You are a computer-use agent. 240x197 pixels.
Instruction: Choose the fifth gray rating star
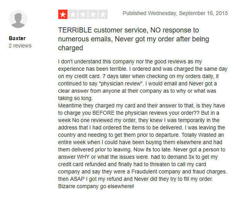tap(103, 14)
